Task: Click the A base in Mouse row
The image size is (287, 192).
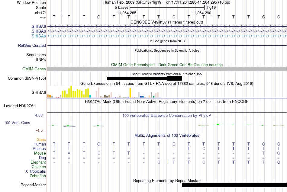Action: 69,153
